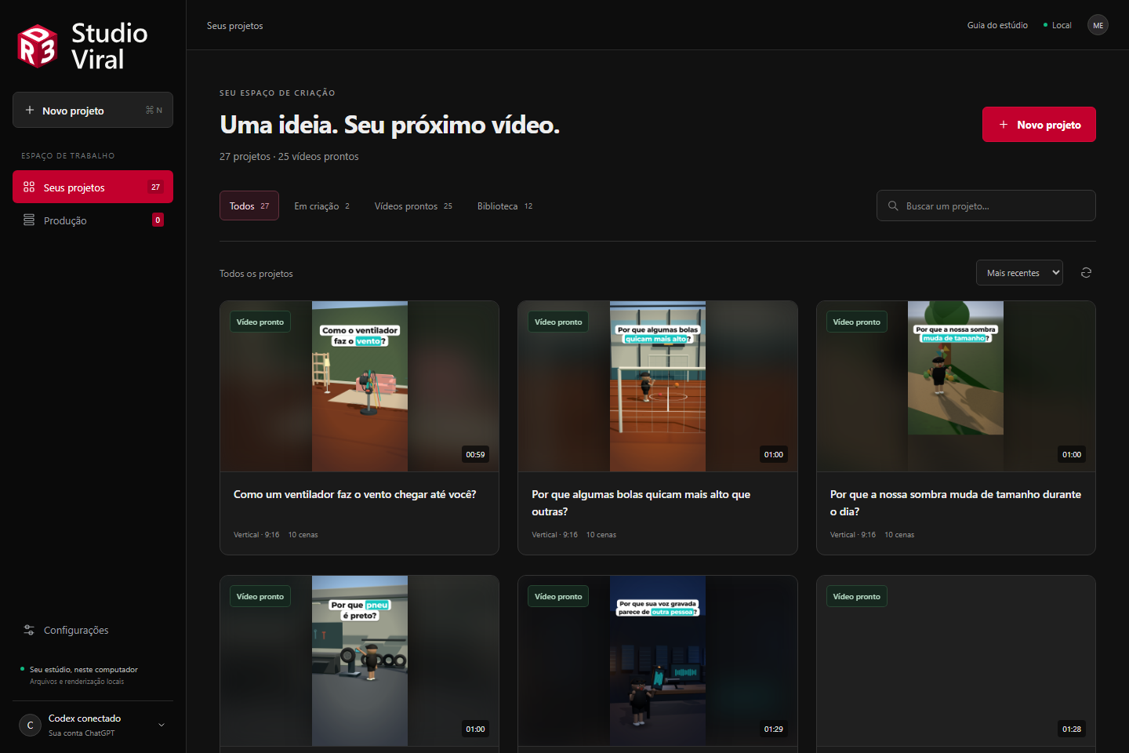Select the Todos tab
Screen dimensions: 1129x753
click(x=249, y=206)
